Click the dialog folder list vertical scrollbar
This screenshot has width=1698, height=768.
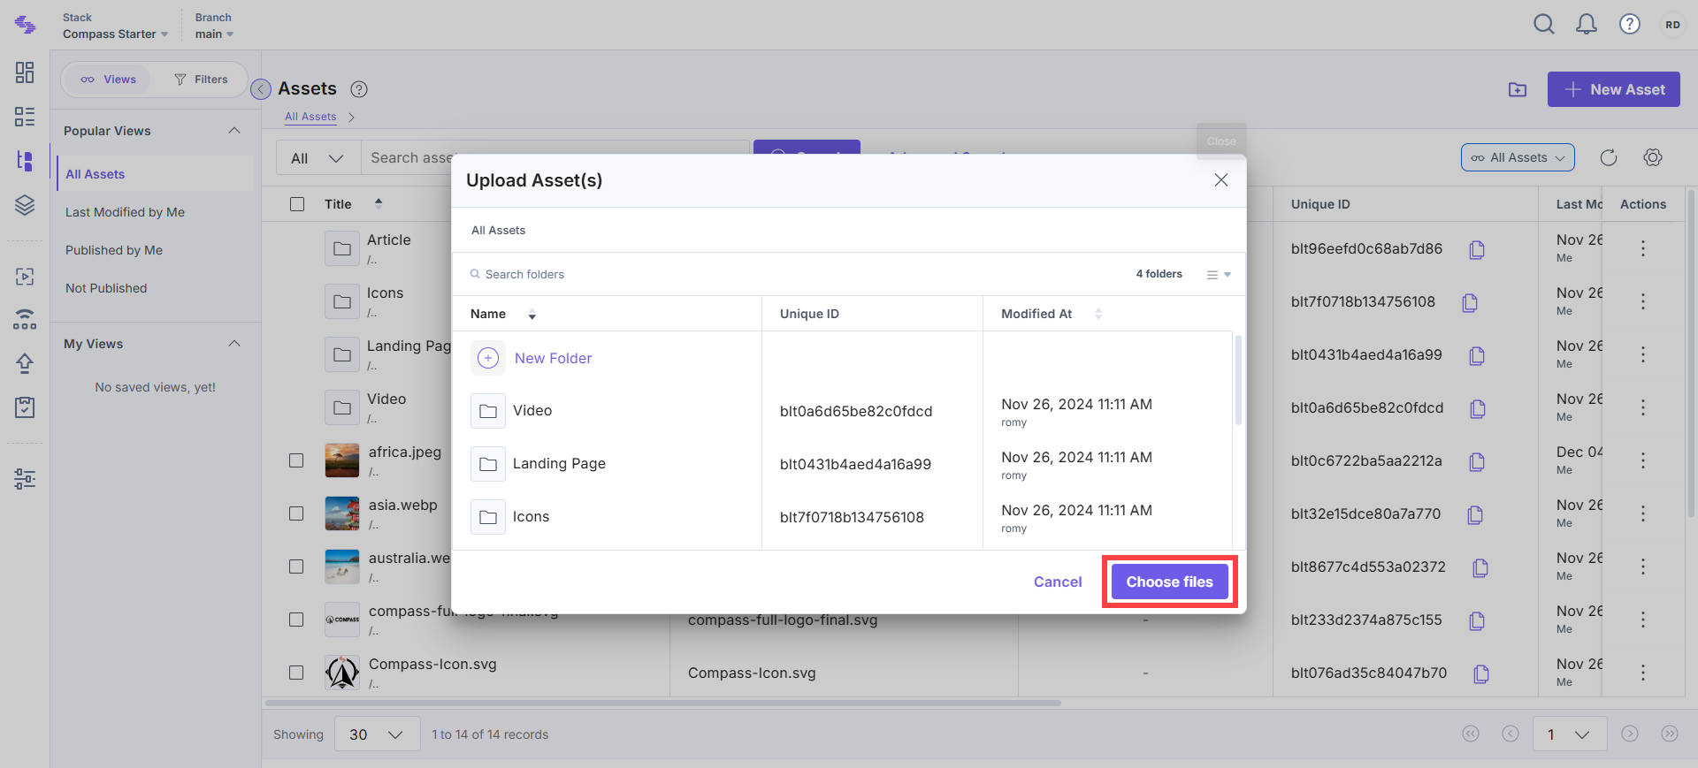point(1238,380)
